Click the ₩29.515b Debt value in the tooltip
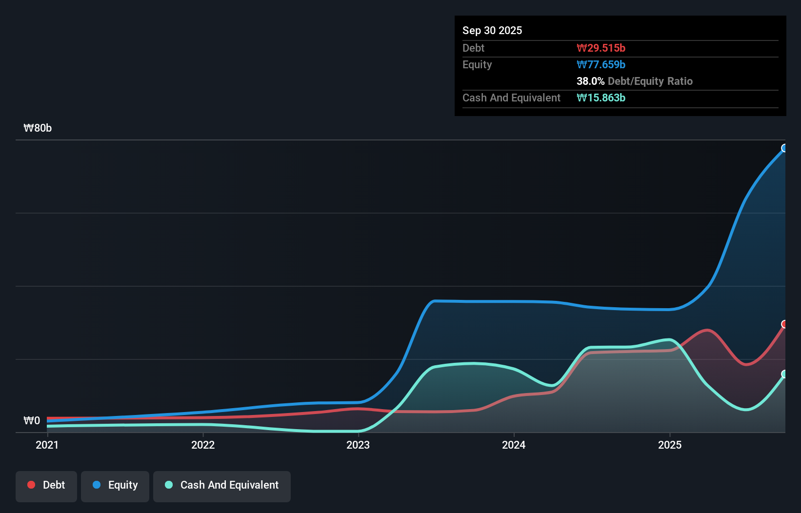The width and height of the screenshot is (801, 513). pos(601,48)
